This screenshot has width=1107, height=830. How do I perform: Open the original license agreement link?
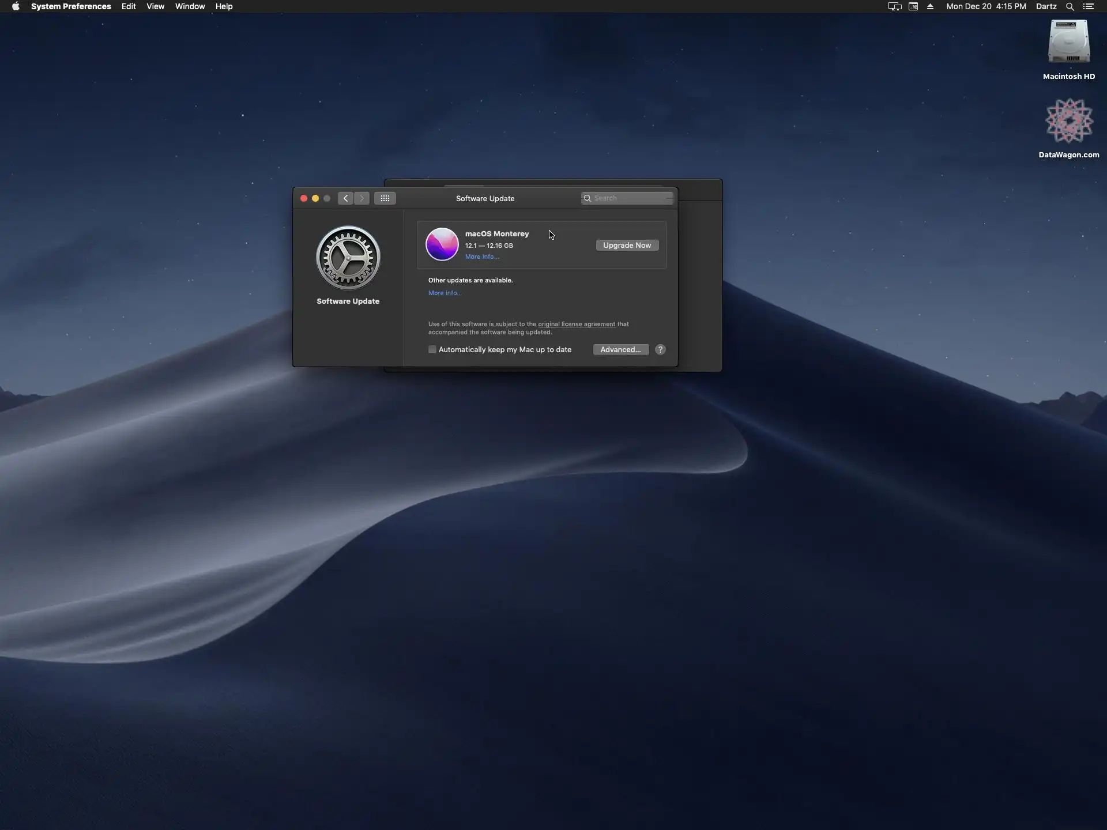pyautogui.click(x=576, y=324)
